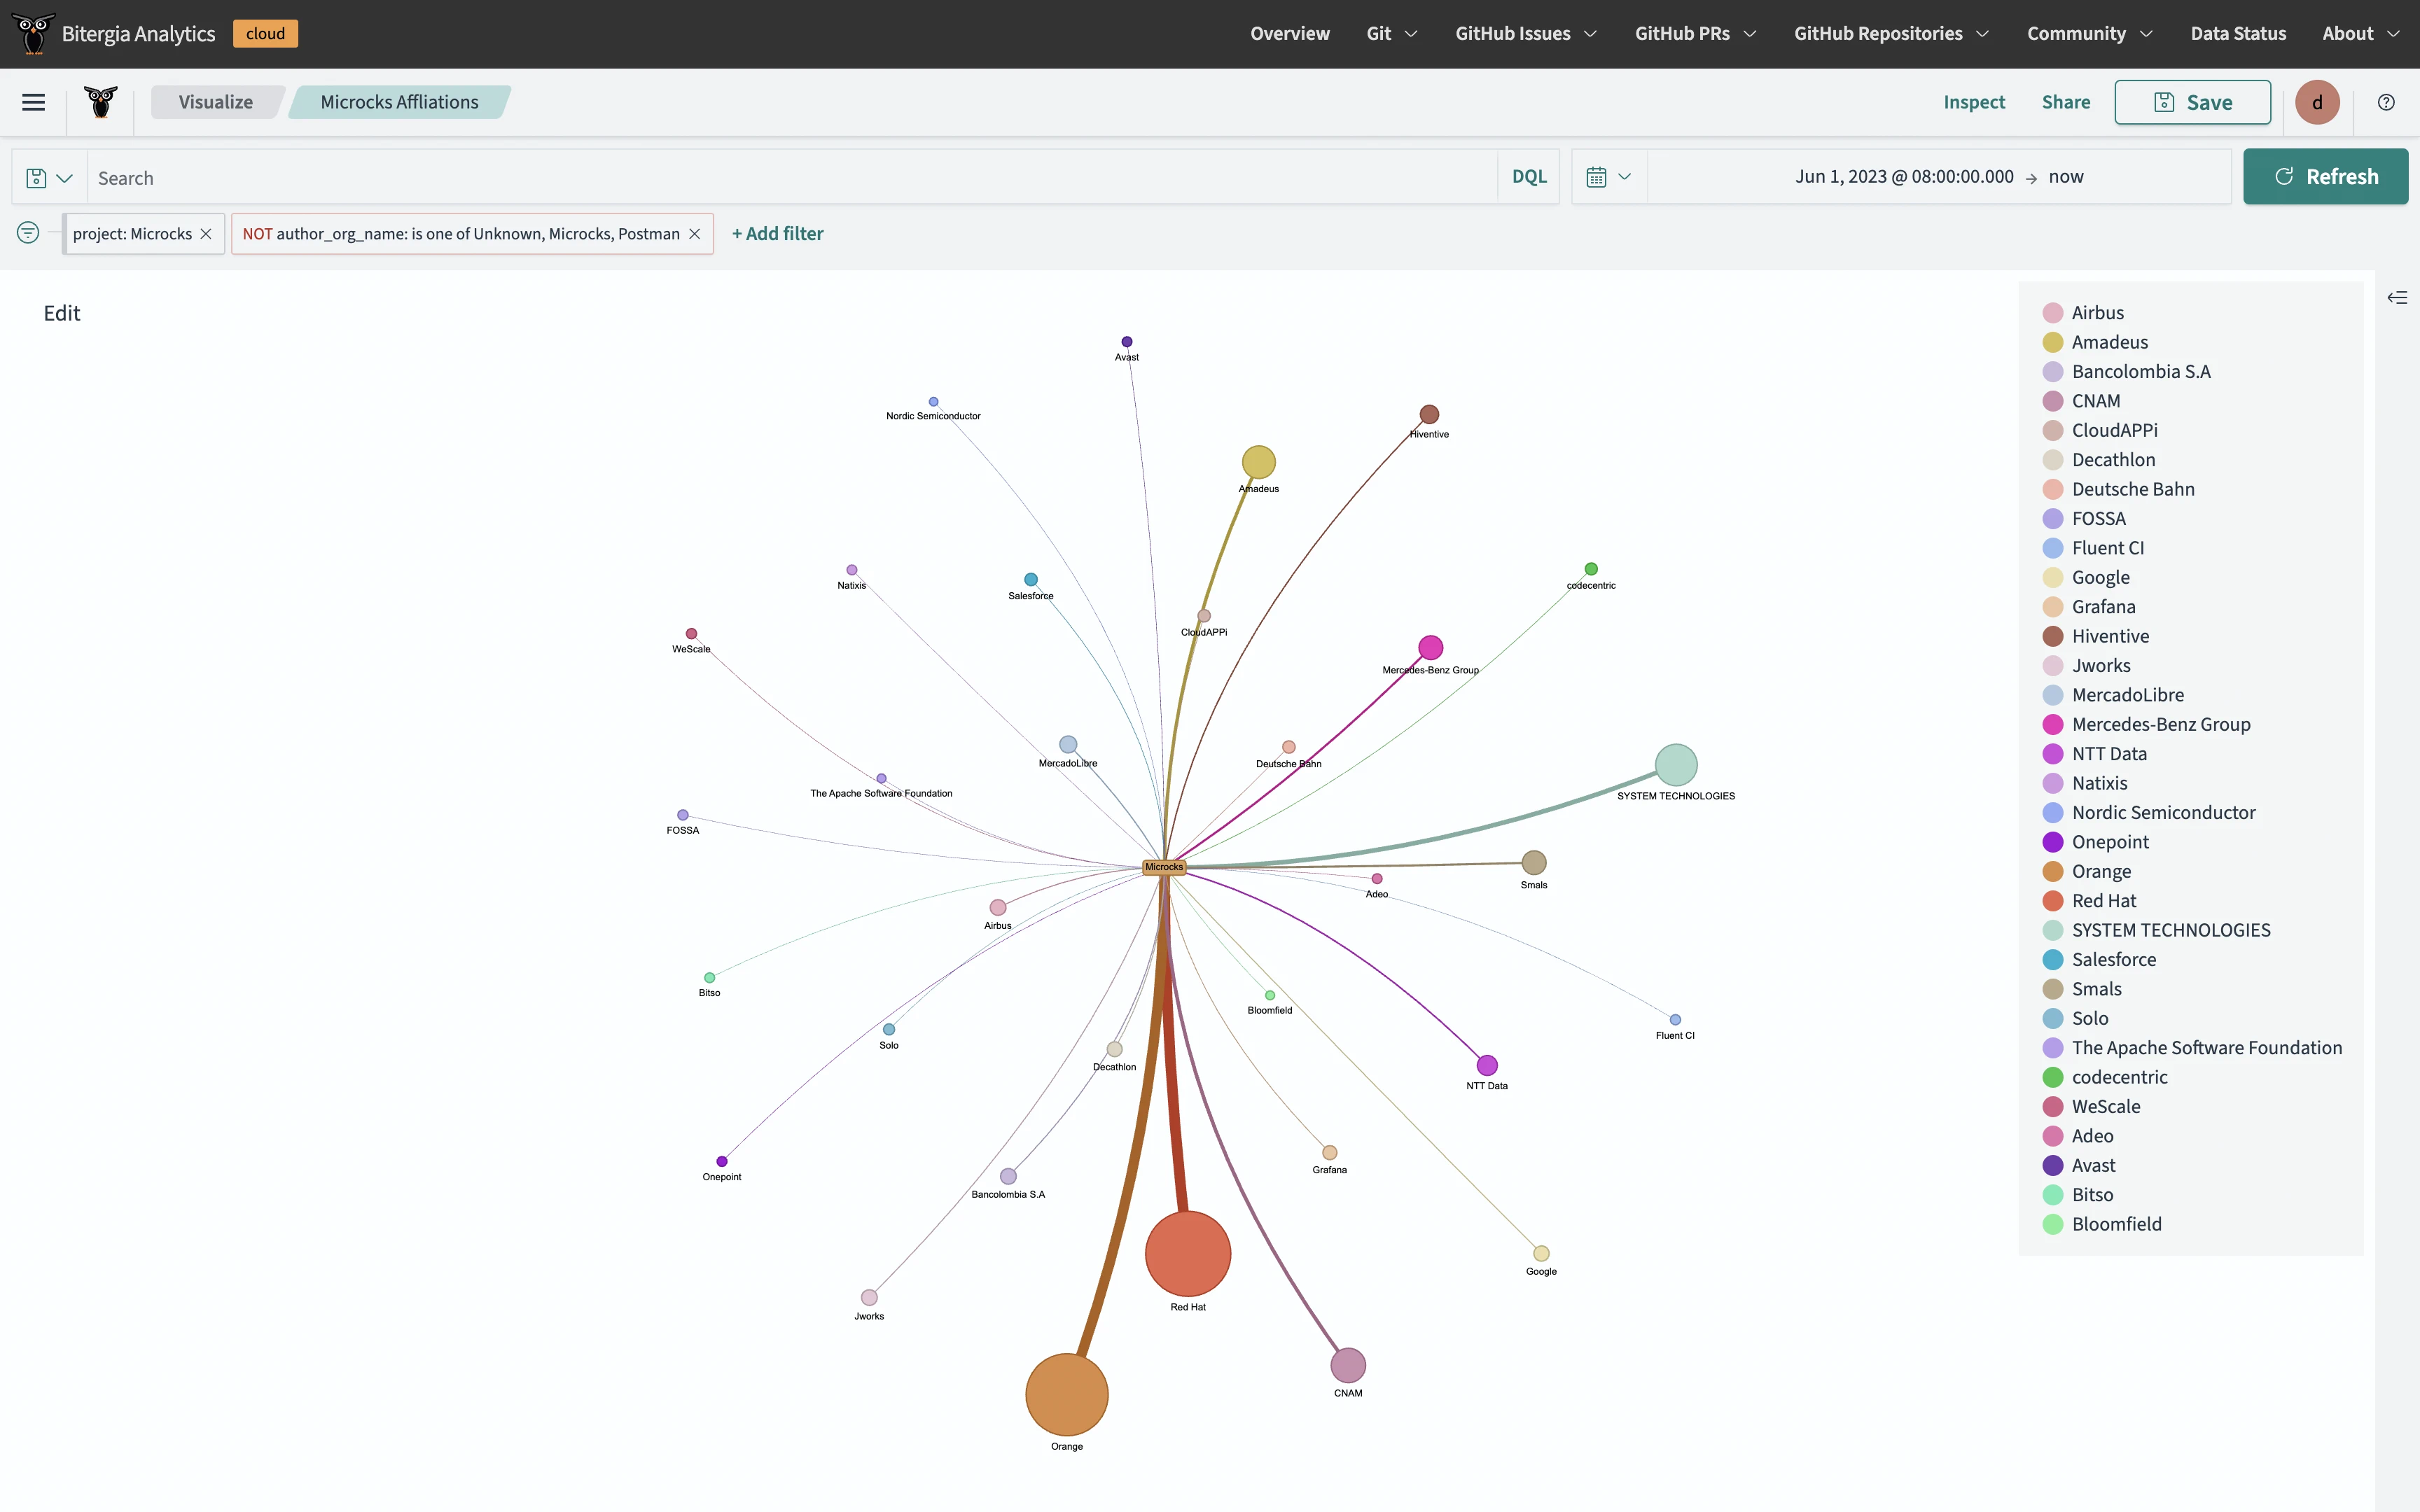The image size is (2420, 1512).
Task: Open the user avatar 'd' menu
Action: (2317, 102)
